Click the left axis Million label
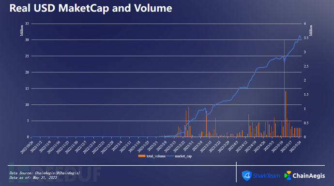The width and height of the screenshot is (334, 186). click(x=21, y=30)
